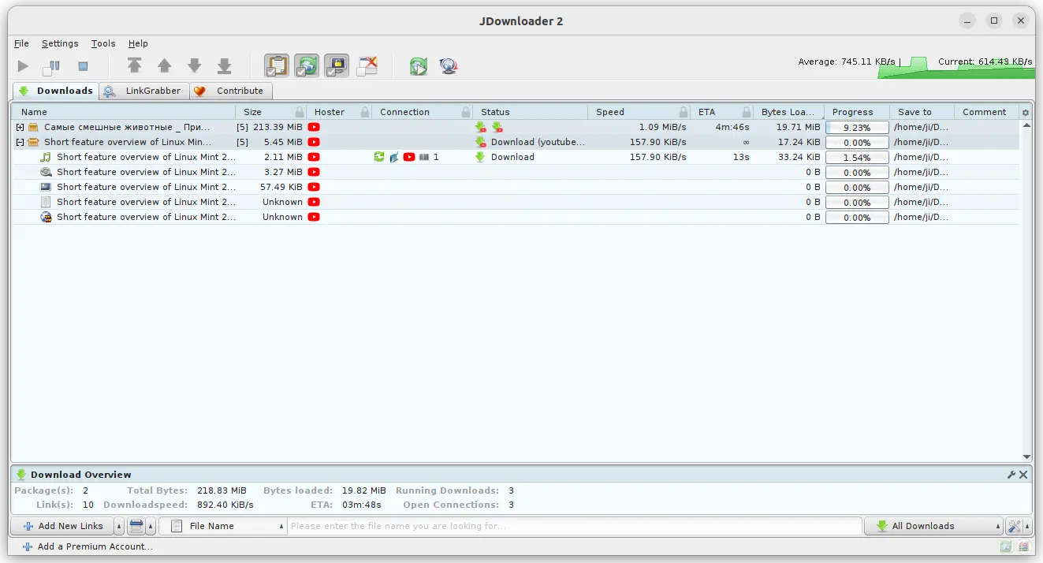Open the File Name search-type dropdown
The image size is (1043, 563).
coord(222,526)
